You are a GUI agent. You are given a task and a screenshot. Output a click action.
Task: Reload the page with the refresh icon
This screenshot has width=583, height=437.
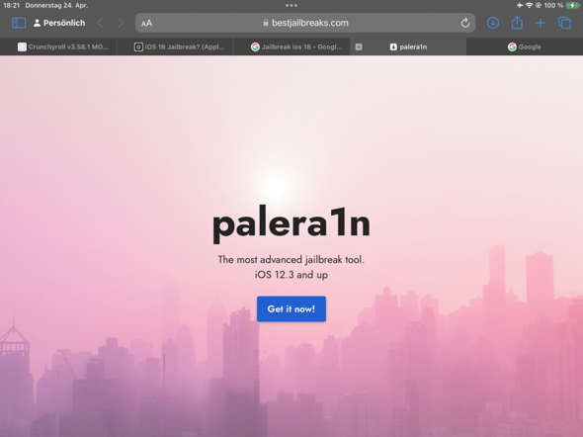(465, 23)
